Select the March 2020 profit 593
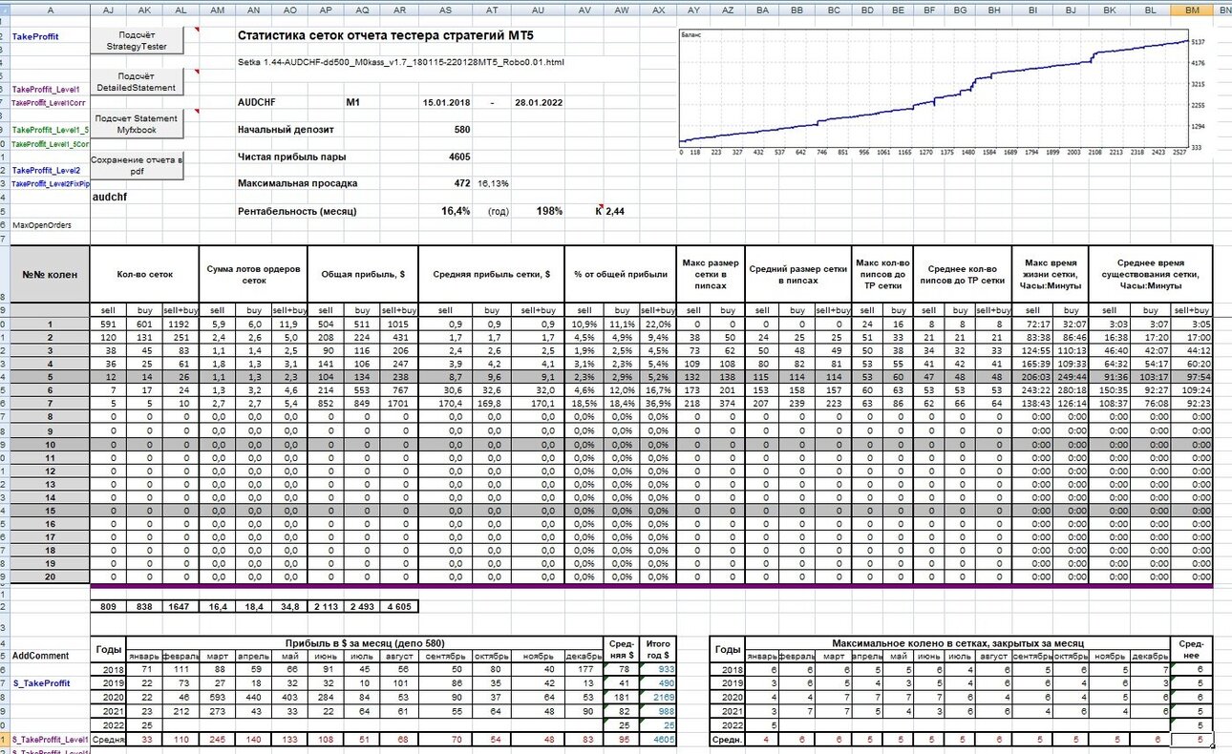 pos(217,697)
